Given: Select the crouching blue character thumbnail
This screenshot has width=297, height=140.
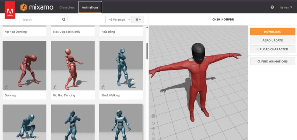Looking at the screenshot, I should pos(24,122).
